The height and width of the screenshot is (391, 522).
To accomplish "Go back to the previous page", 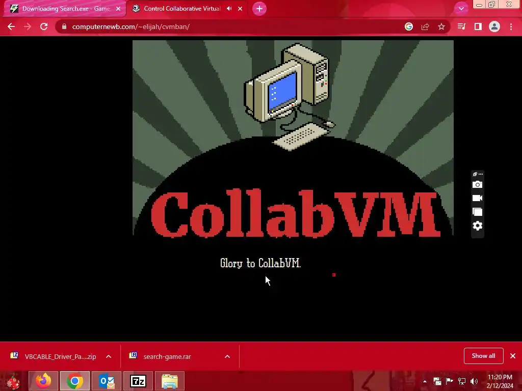I will point(11,26).
